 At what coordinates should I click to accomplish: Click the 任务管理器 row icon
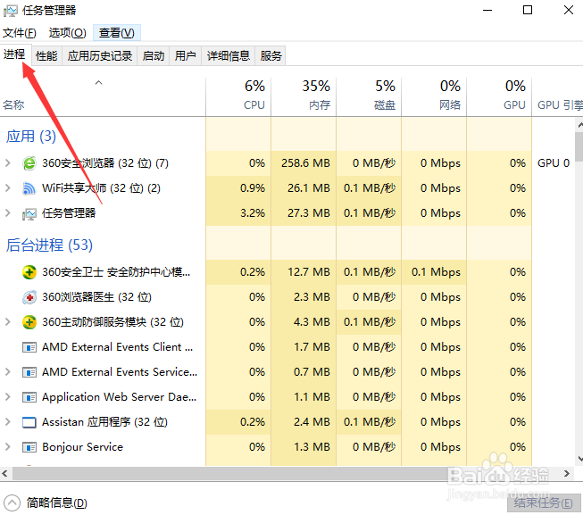pyautogui.click(x=29, y=213)
